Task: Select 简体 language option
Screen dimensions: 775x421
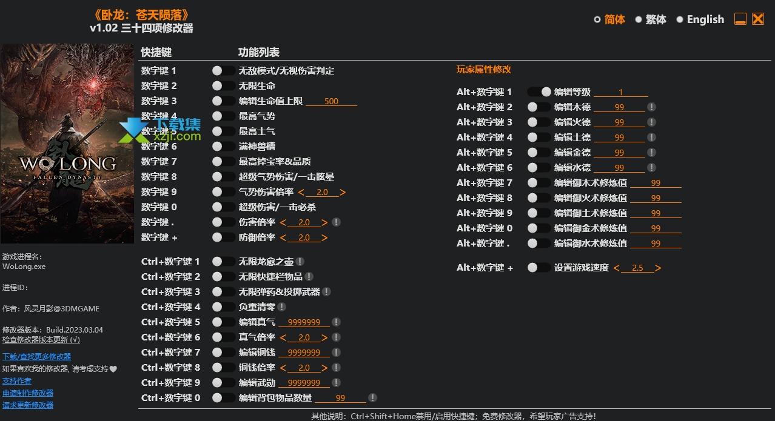Action: (609, 19)
